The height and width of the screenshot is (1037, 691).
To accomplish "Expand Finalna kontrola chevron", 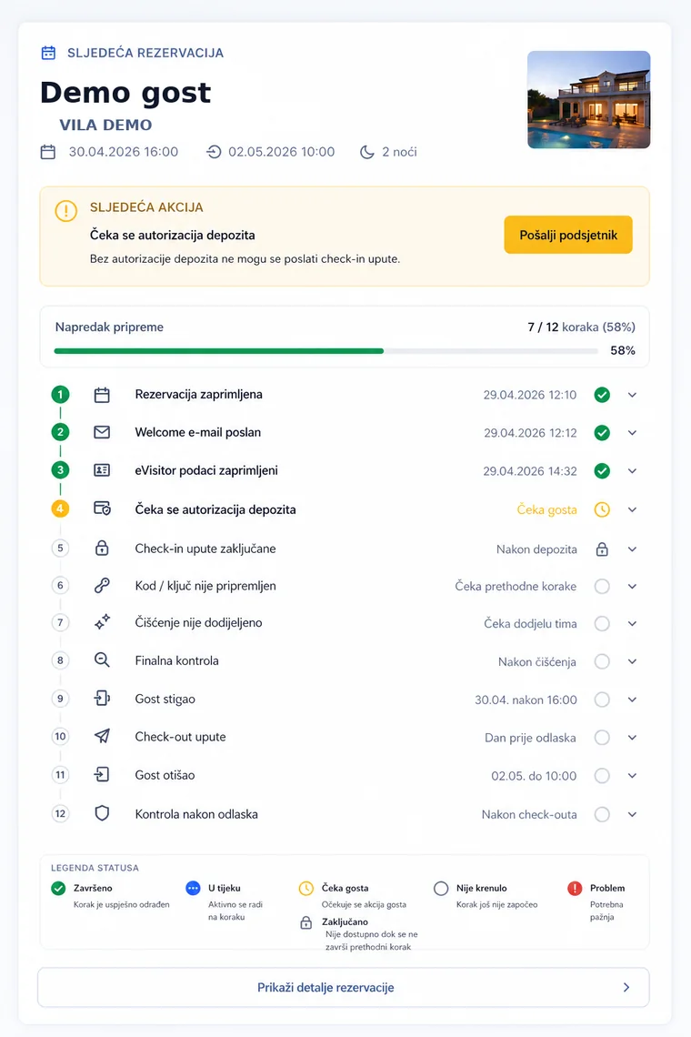I will pyautogui.click(x=632, y=661).
